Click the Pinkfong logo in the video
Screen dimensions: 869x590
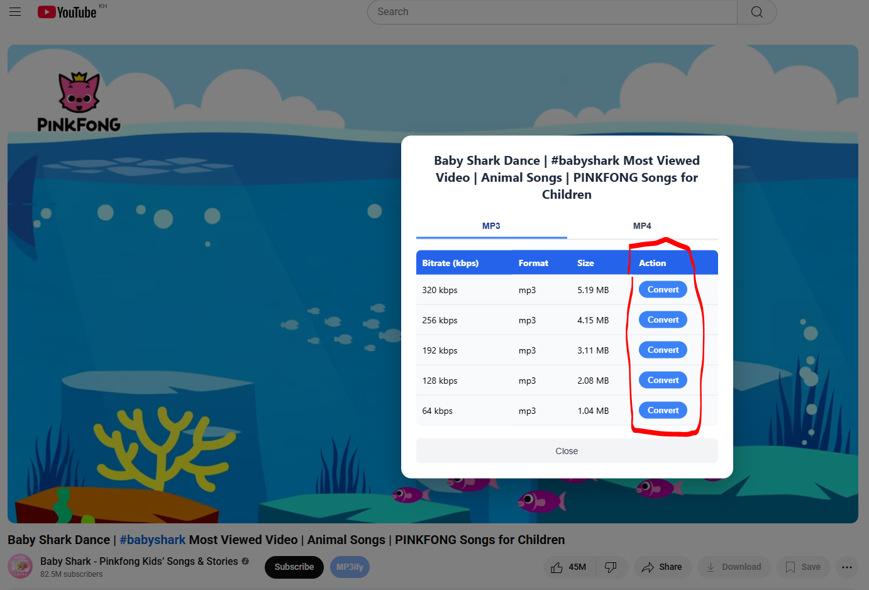79,102
